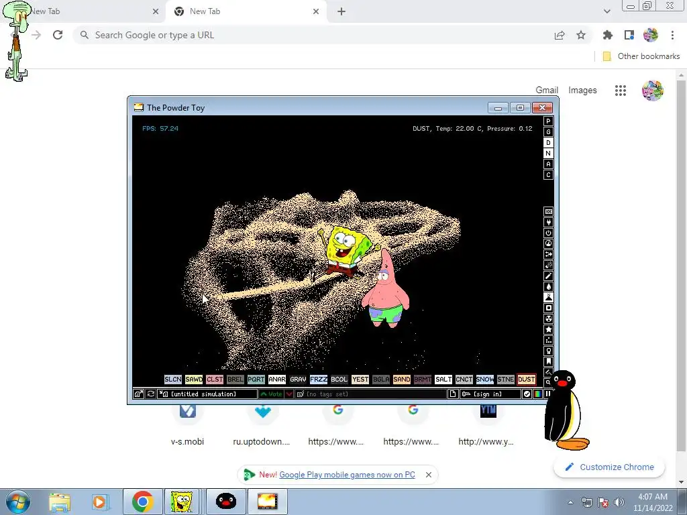Select the SLCN element
The width and height of the screenshot is (687, 515).
(x=172, y=380)
